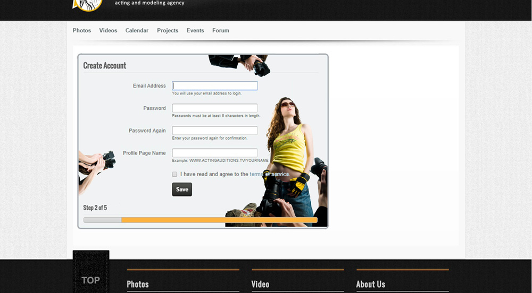The width and height of the screenshot is (532, 293).
Task: Select the Password Again field
Action: [x=215, y=131]
